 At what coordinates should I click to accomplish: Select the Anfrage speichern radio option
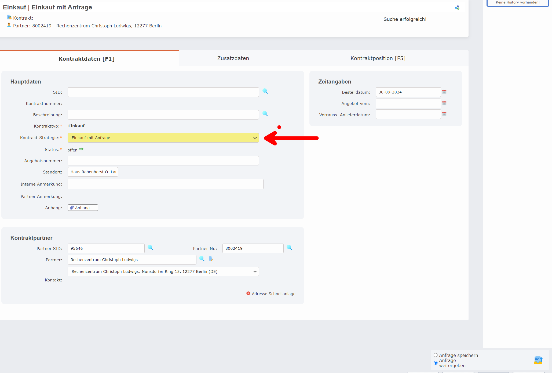pos(436,355)
